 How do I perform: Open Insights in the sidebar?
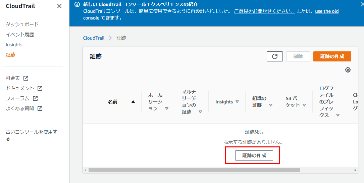point(14,45)
